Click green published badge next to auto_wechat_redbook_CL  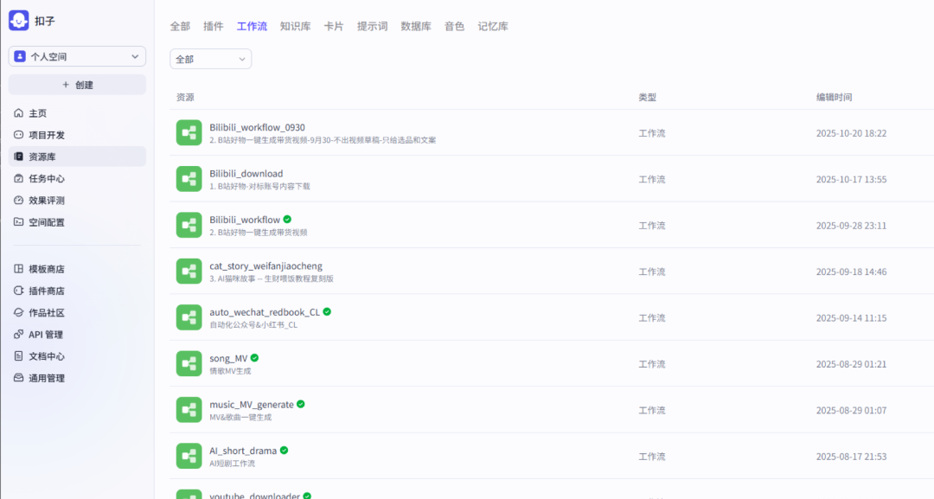(327, 311)
